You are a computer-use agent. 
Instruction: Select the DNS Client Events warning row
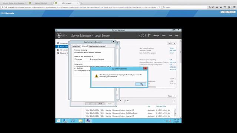129,113
